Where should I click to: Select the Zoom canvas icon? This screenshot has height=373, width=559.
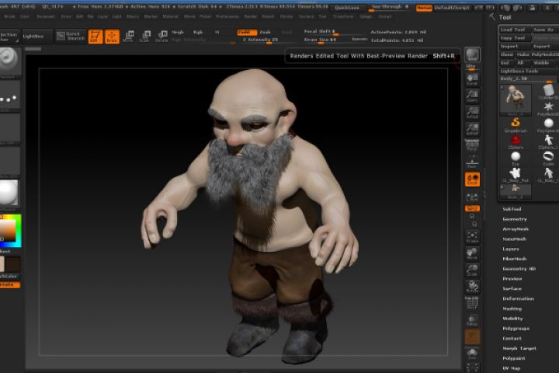pyautogui.click(x=472, y=96)
